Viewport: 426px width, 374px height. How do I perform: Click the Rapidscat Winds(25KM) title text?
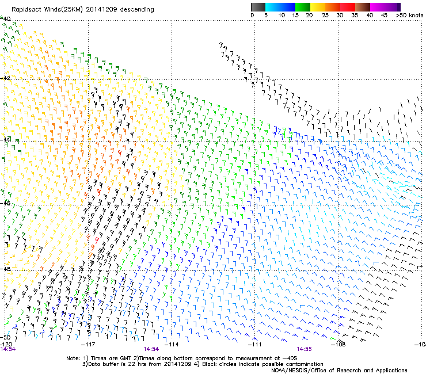pos(82,9)
